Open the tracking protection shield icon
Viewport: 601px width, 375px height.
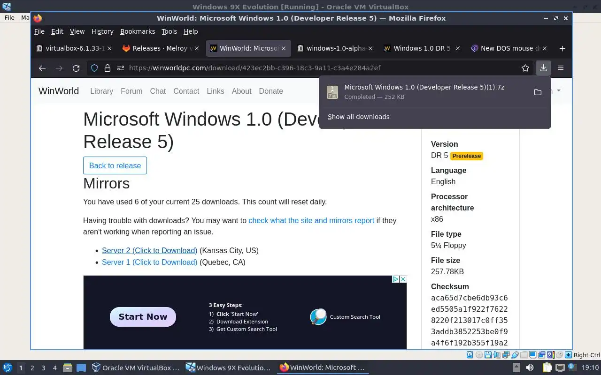click(x=94, y=68)
